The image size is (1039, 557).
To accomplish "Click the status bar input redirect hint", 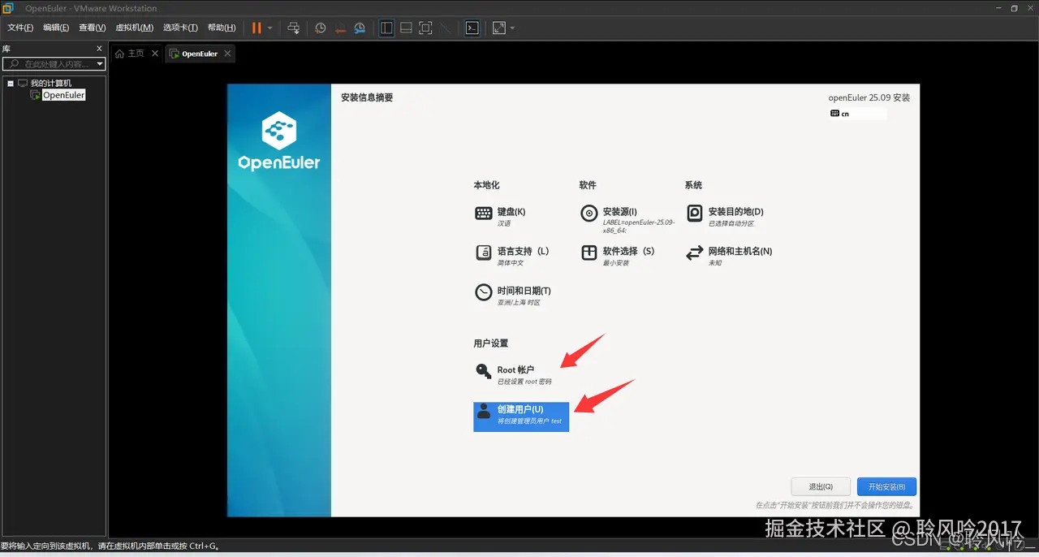I will (x=110, y=546).
